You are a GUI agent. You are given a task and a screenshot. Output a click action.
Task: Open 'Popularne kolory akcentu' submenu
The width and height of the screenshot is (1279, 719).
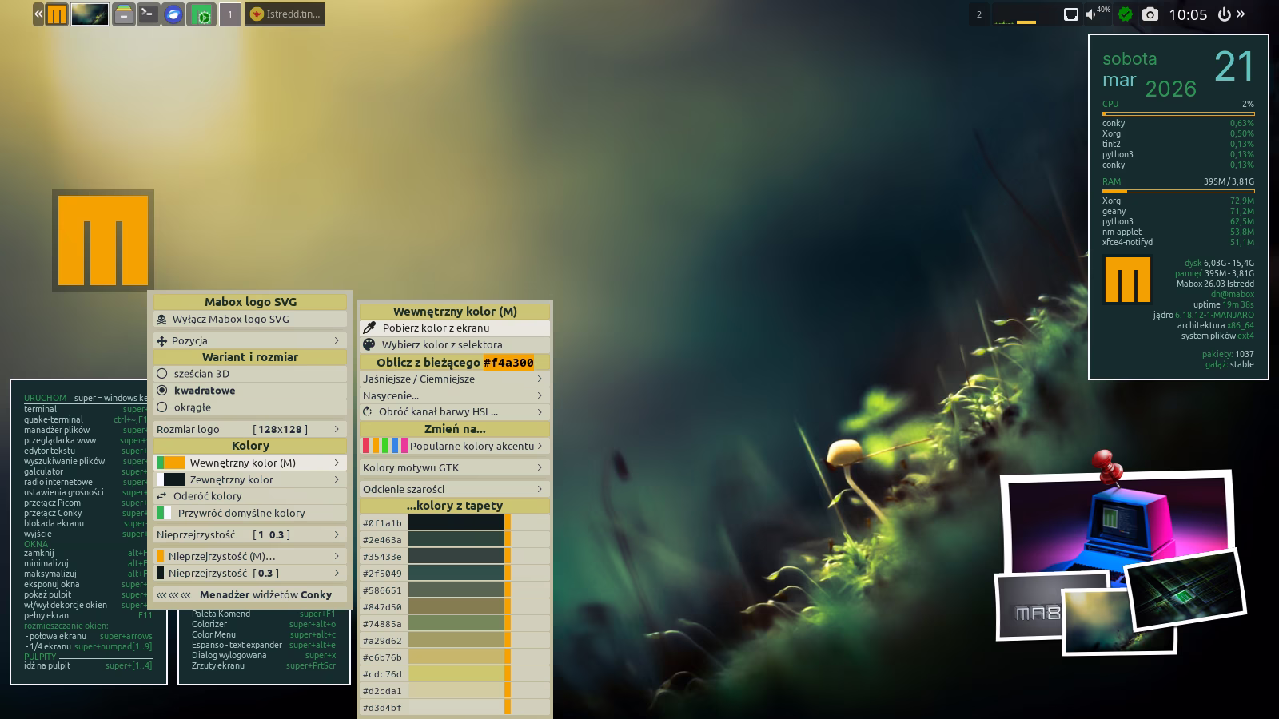[453, 446]
